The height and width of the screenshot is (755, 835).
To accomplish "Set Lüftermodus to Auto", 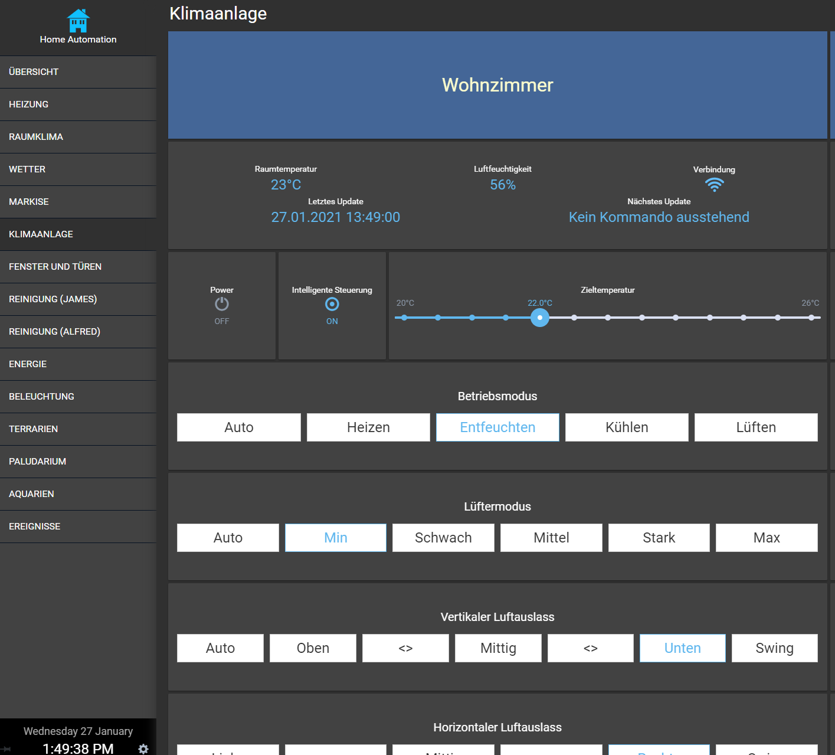I will point(228,538).
